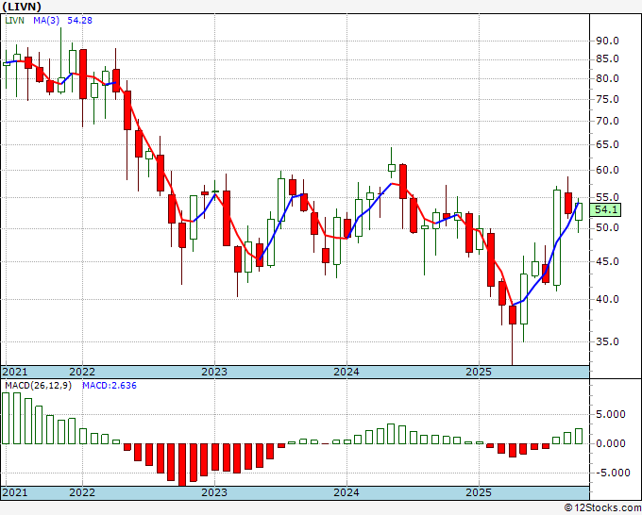642x515 pixels.
Task: Click the 75.0 price axis label
Action: point(607,99)
